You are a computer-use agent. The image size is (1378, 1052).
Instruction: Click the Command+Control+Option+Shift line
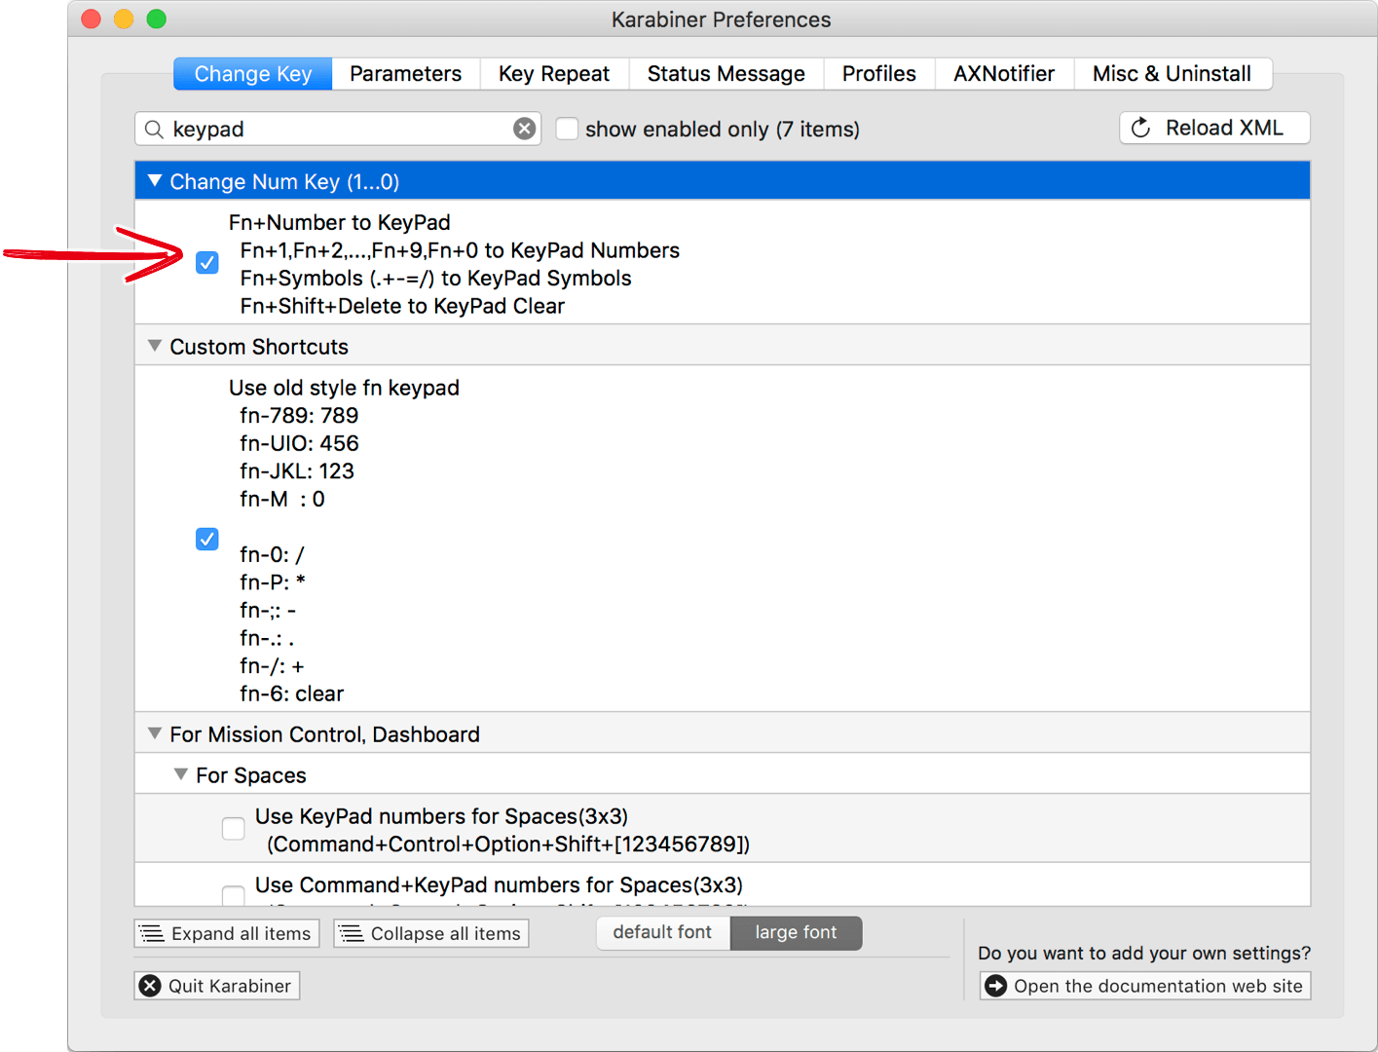[x=508, y=845]
